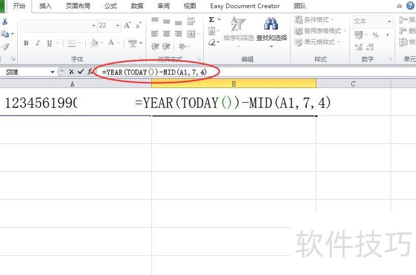The height and width of the screenshot is (275, 416).
Task: Switch to the 页面布局 tab
Action: tap(78, 6)
